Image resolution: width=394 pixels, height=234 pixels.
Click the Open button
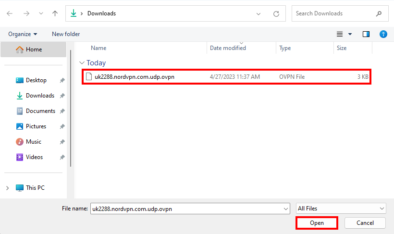[x=317, y=223]
